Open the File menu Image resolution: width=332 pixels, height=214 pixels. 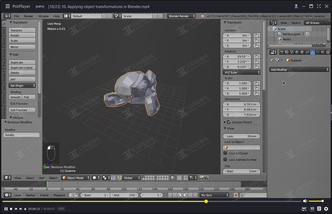pyautogui.click(x=16, y=16)
